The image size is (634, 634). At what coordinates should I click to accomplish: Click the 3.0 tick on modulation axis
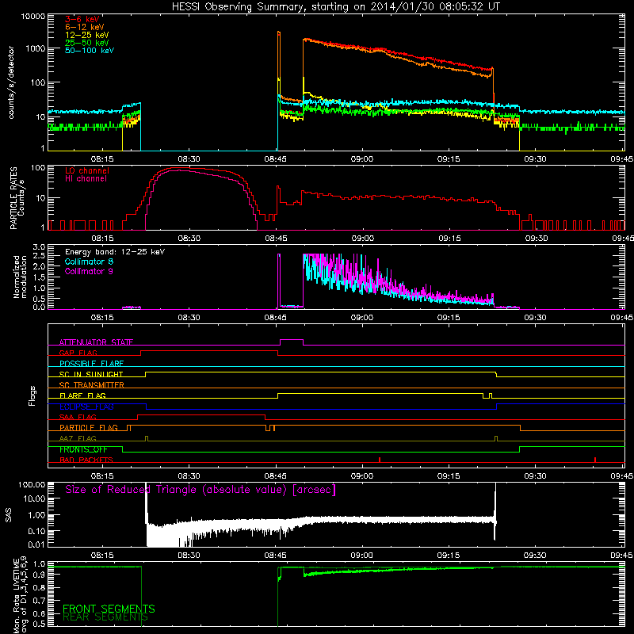pyautogui.click(x=39, y=247)
